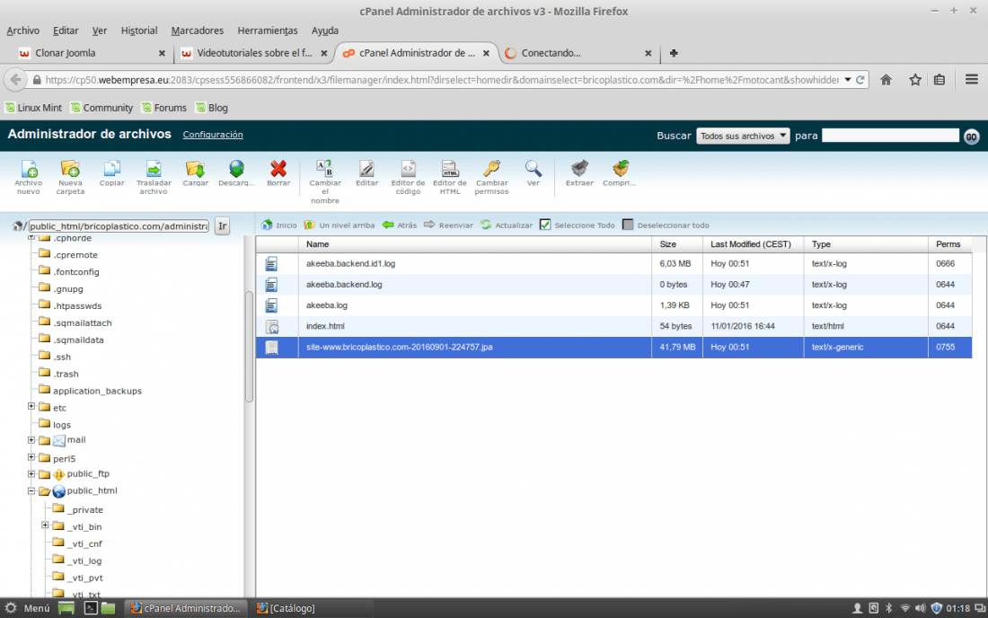This screenshot has height=618, width=988.
Task: Extract archive with Extraer
Action: click(579, 173)
